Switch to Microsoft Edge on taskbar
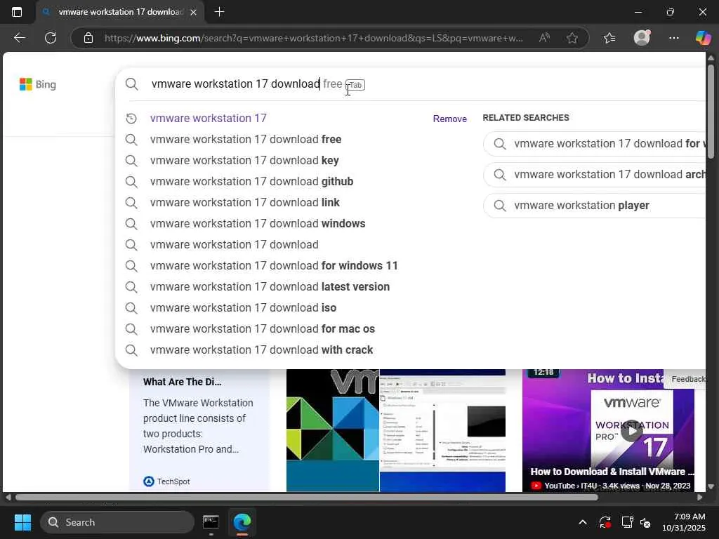The width and height of the screenshot is (719, 539). (x=242, y=522)
